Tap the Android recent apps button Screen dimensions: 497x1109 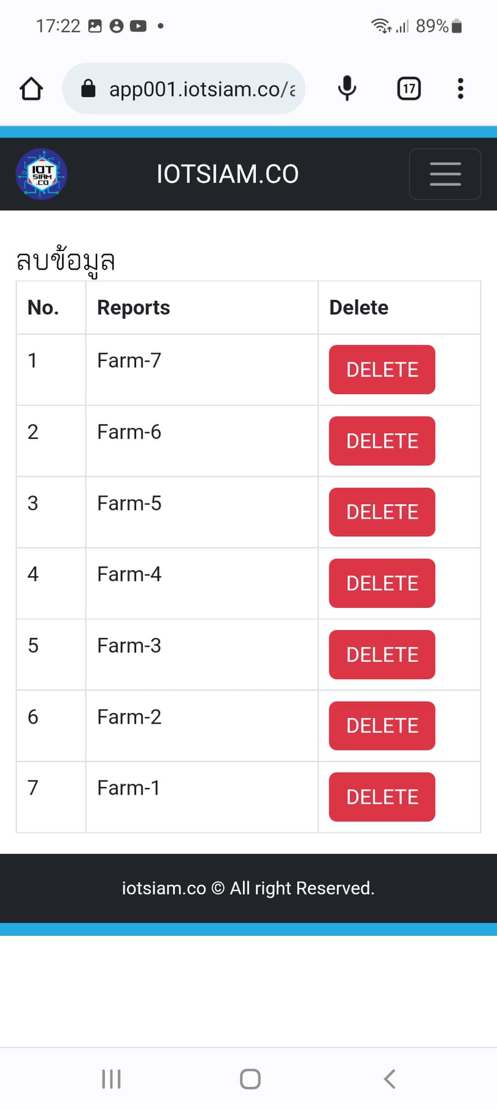tap(111, 1079)
